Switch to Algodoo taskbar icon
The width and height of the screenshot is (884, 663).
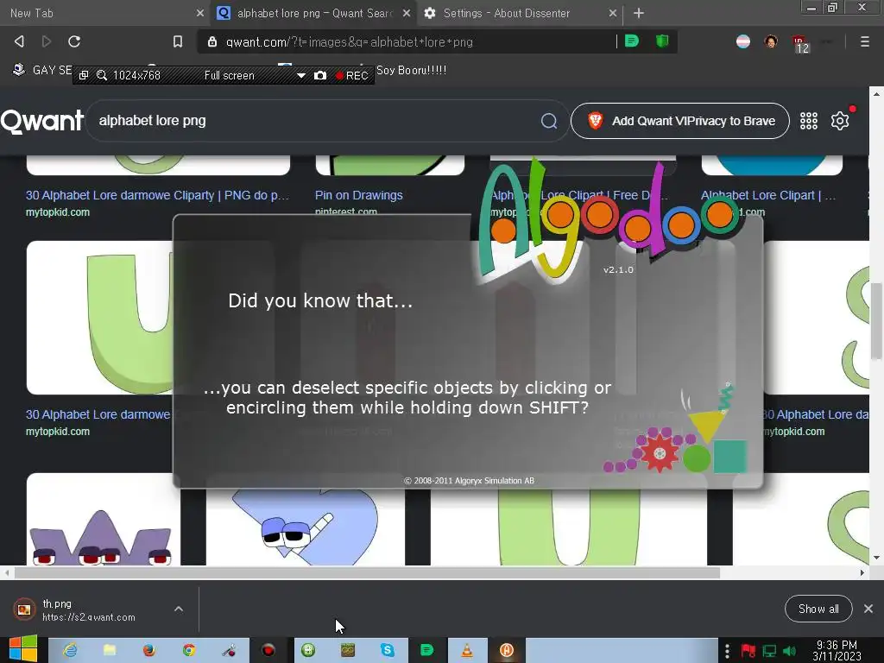coord(507,650)
